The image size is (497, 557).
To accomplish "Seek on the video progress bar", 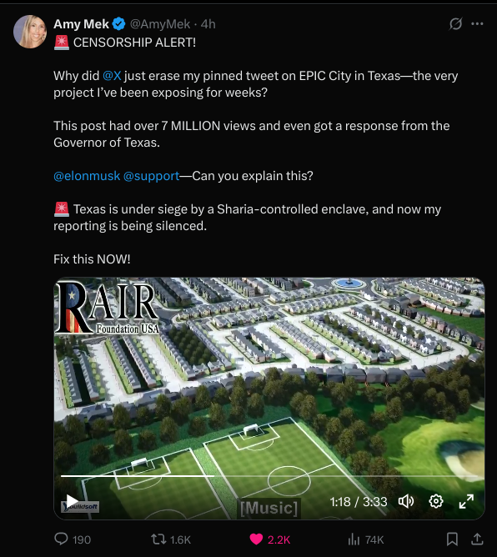I will (x=269, y=475).
